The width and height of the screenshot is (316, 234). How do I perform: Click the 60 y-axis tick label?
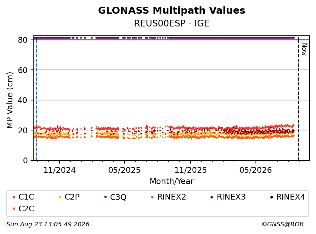coord(23,70)
